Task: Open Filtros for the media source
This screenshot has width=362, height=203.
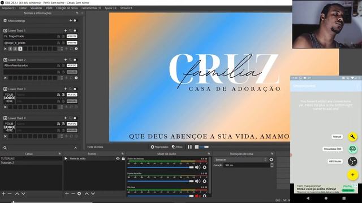Action: (x=177, y=147)
